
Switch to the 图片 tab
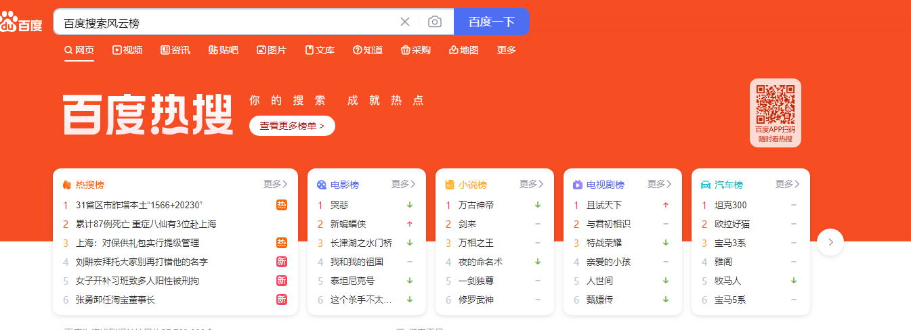coord(272,50)
